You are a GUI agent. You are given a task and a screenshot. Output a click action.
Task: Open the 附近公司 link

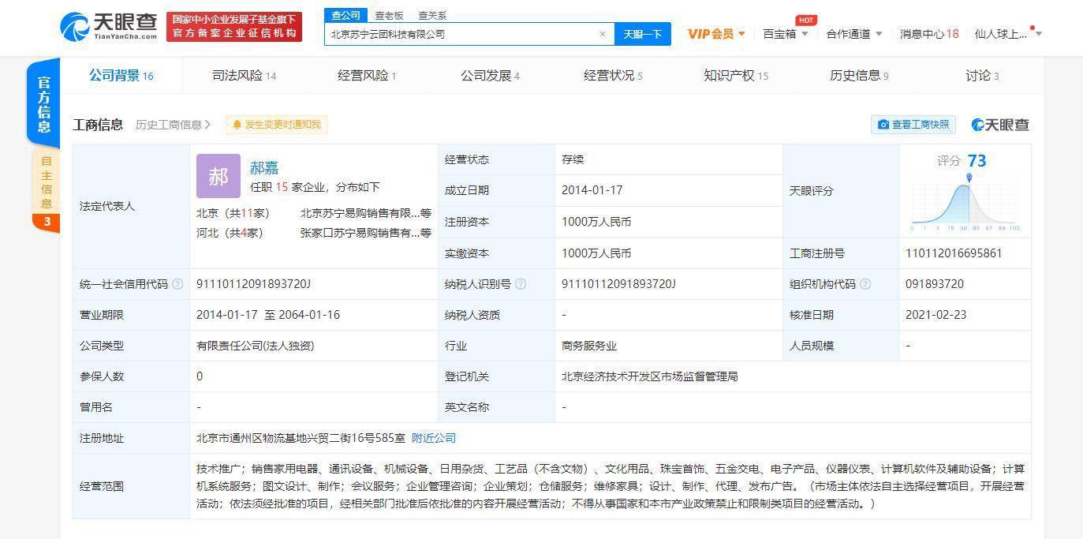click(x=434, y=438)
